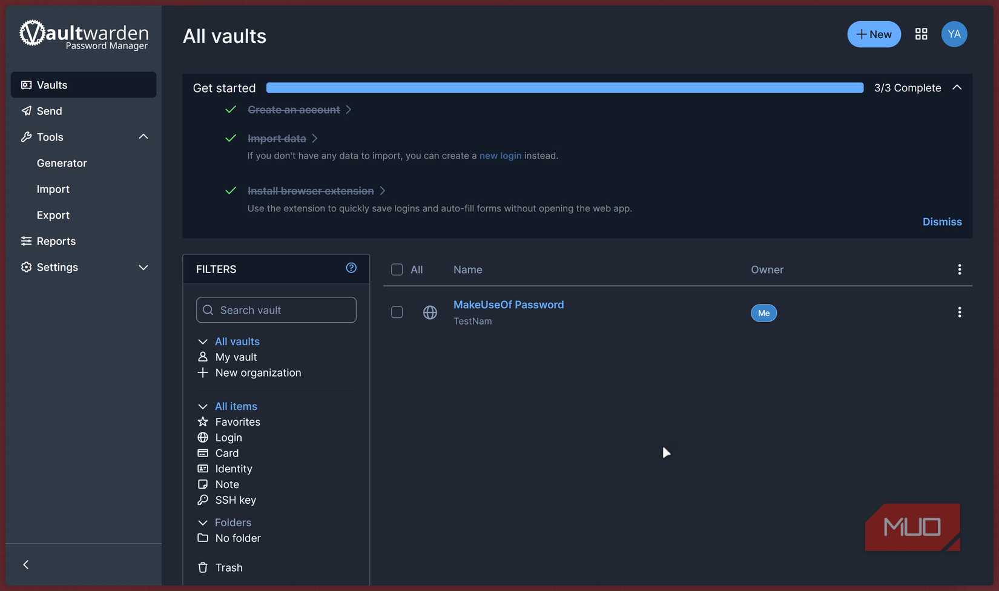Screen dimensions: 999x591
Task: Open the Vaults sidebar section
Action: (x=84, y=85)
